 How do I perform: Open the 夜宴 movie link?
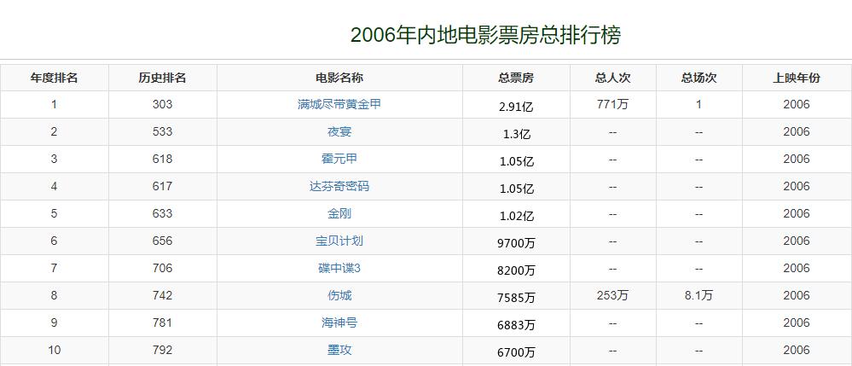339,131
